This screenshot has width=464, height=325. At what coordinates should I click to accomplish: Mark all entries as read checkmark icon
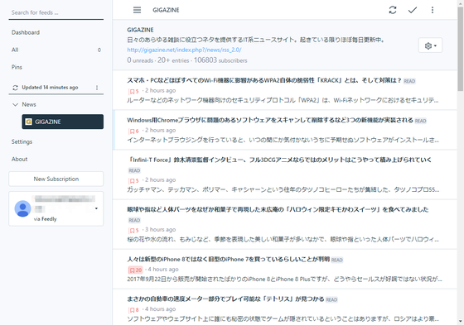click(413, 10)
